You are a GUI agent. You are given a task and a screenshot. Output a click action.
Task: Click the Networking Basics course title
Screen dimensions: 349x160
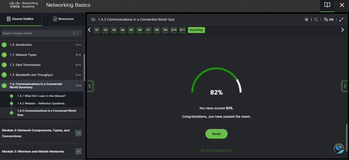click(68, 5)
